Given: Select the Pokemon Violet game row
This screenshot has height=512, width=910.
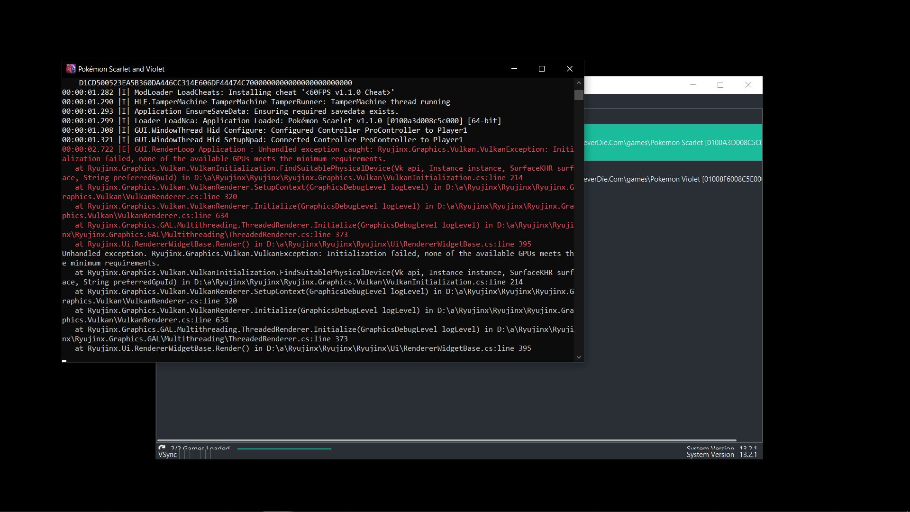Looking at the screenshot, I should click(x=673, y=179).
